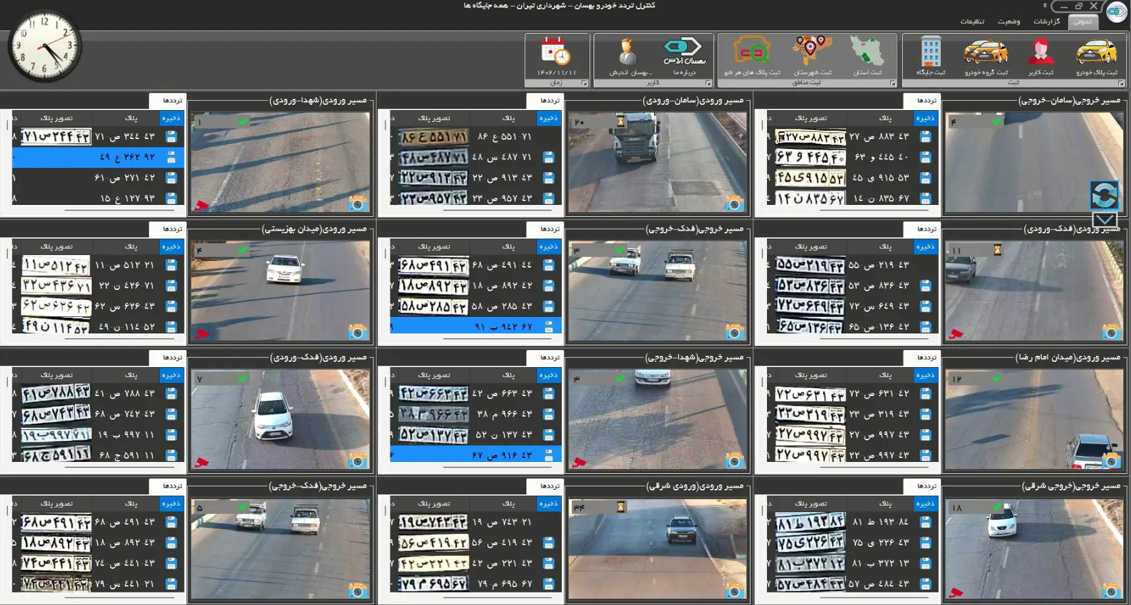Viewport: 1131px width, 605px height.
Task: Open ثبت استان (register province) map icon
Action: click(x=867, y=56)
